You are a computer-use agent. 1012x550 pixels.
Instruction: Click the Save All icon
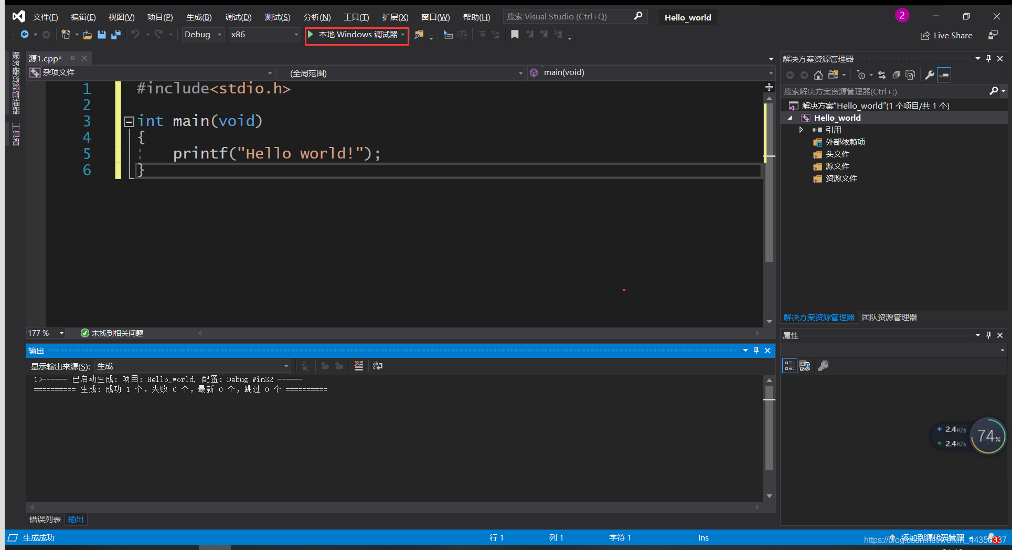click(116, 35)
